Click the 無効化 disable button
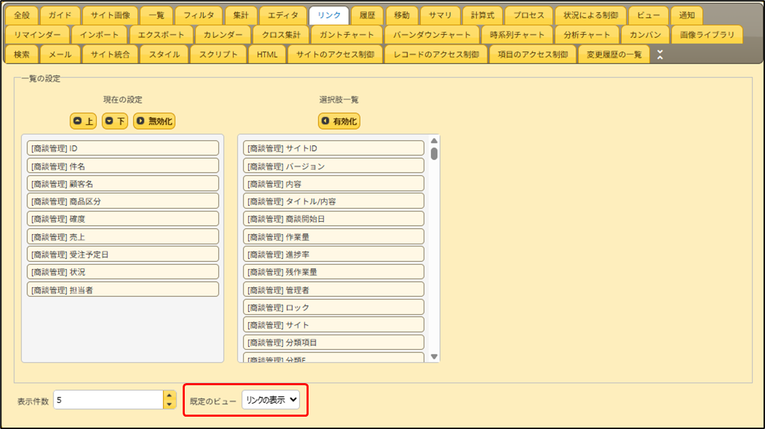 pyautogui.click(x=155, y=121)
